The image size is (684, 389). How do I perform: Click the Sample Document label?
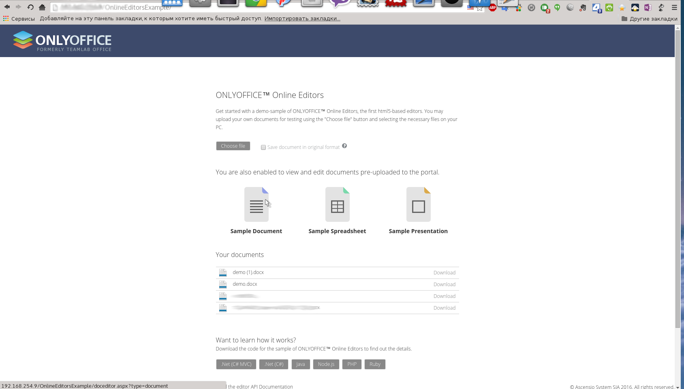coord(256,231)
